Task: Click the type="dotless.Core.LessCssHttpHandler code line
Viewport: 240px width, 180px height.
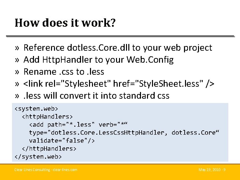Action: tap(124, 133)
